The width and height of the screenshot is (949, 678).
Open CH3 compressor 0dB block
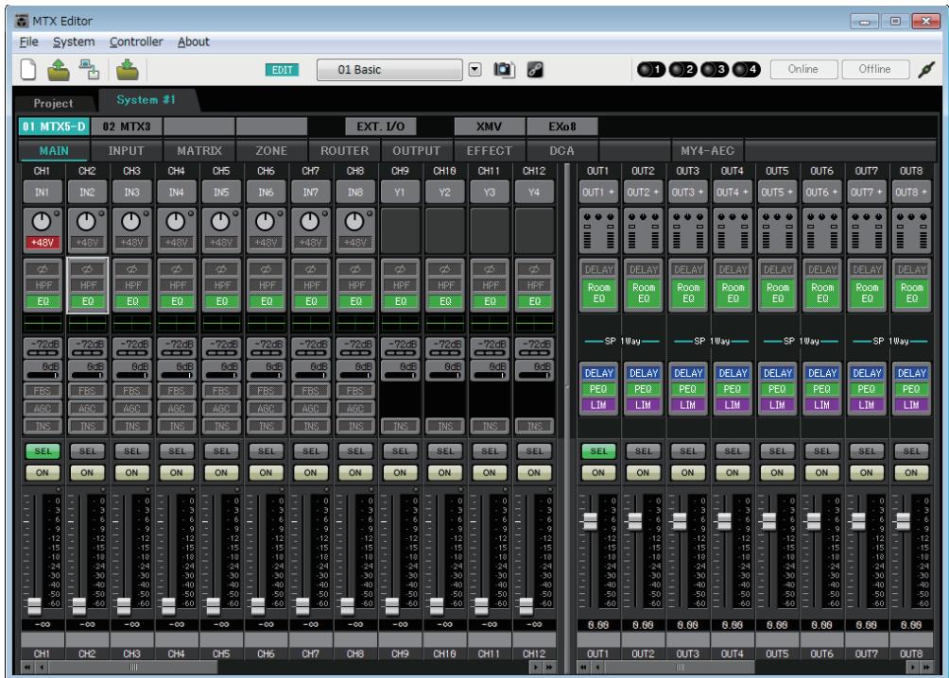[x=132, y=369]
